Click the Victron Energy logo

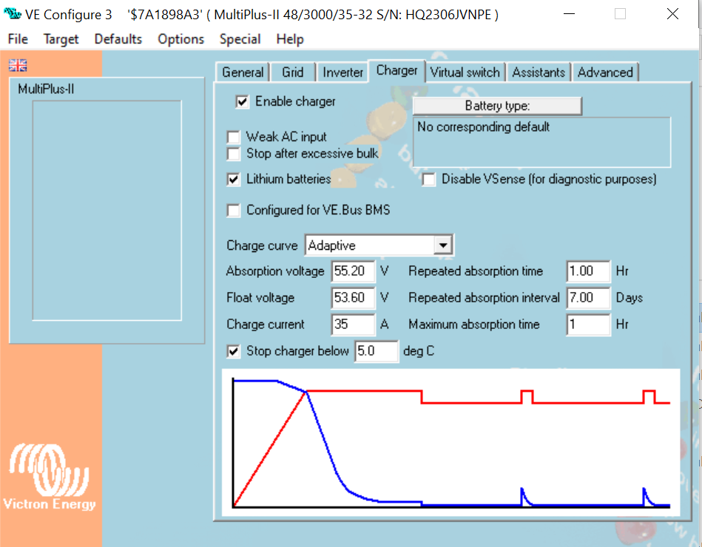[50, 477]
